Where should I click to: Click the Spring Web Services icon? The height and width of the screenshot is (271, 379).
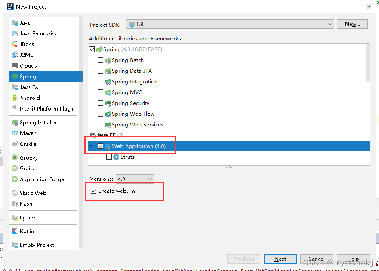(108, 125)
